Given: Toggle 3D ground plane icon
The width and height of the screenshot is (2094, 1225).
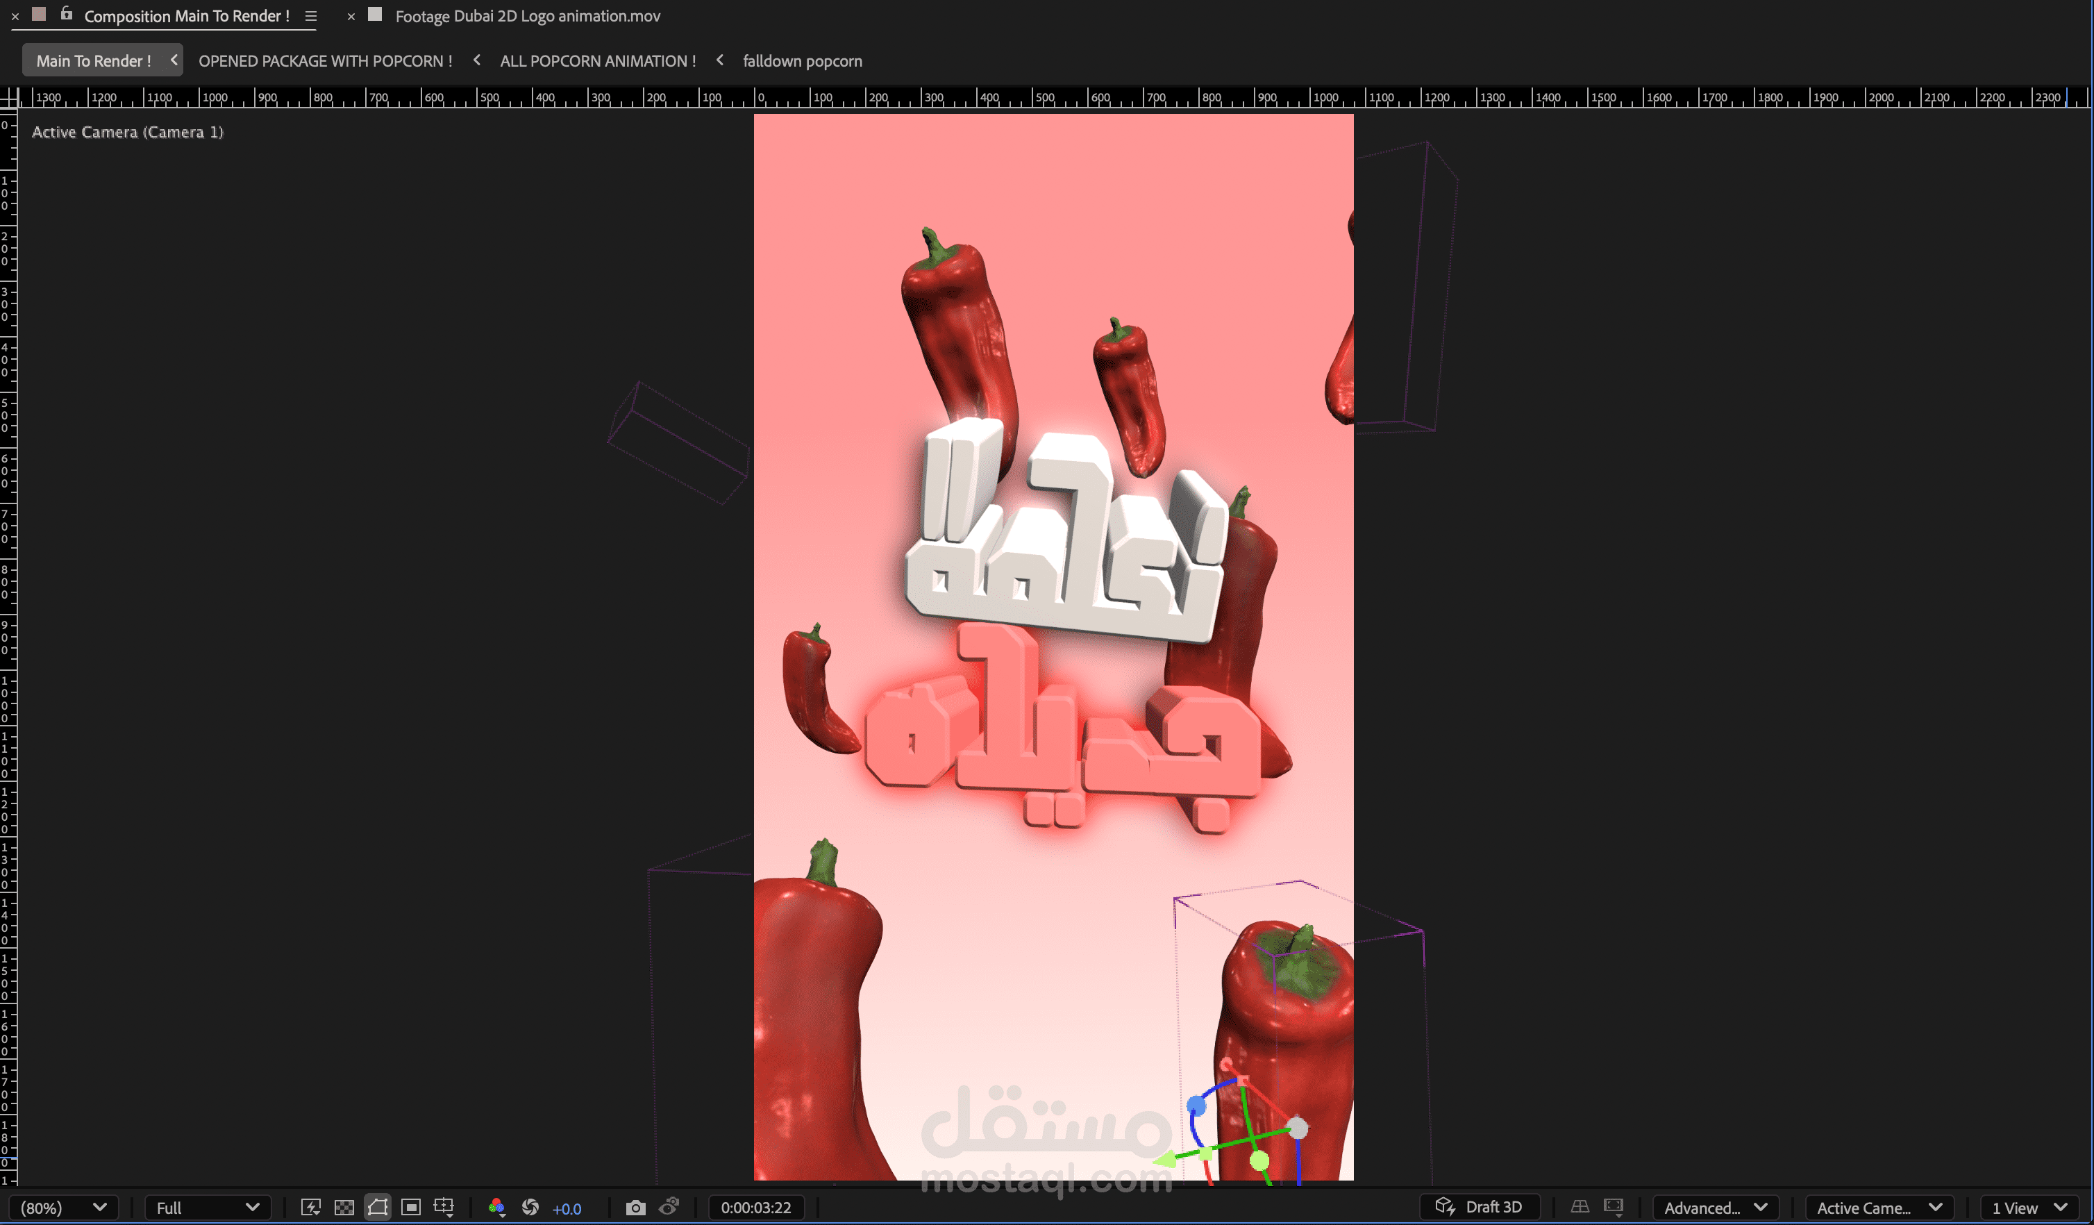Looking at the screenshot, I should tap(1580, 1207).
